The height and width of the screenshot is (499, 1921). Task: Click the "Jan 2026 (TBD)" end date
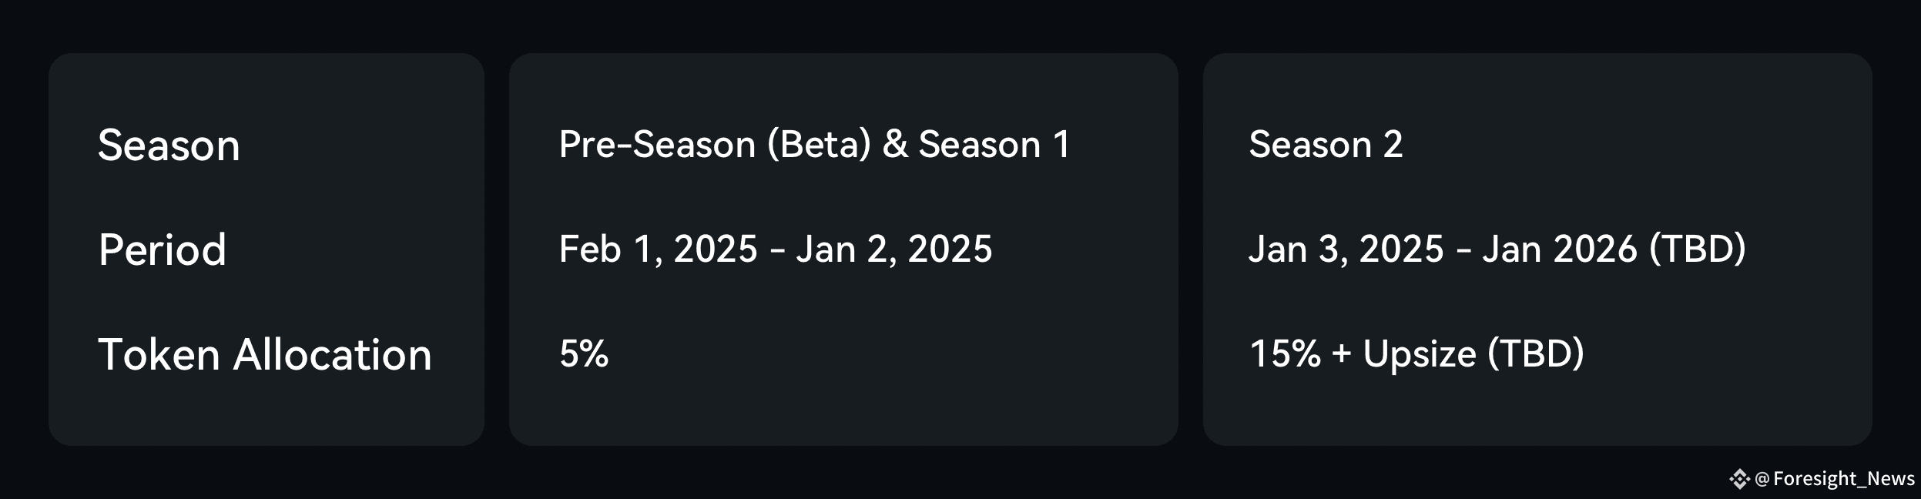coord(1613,249)
